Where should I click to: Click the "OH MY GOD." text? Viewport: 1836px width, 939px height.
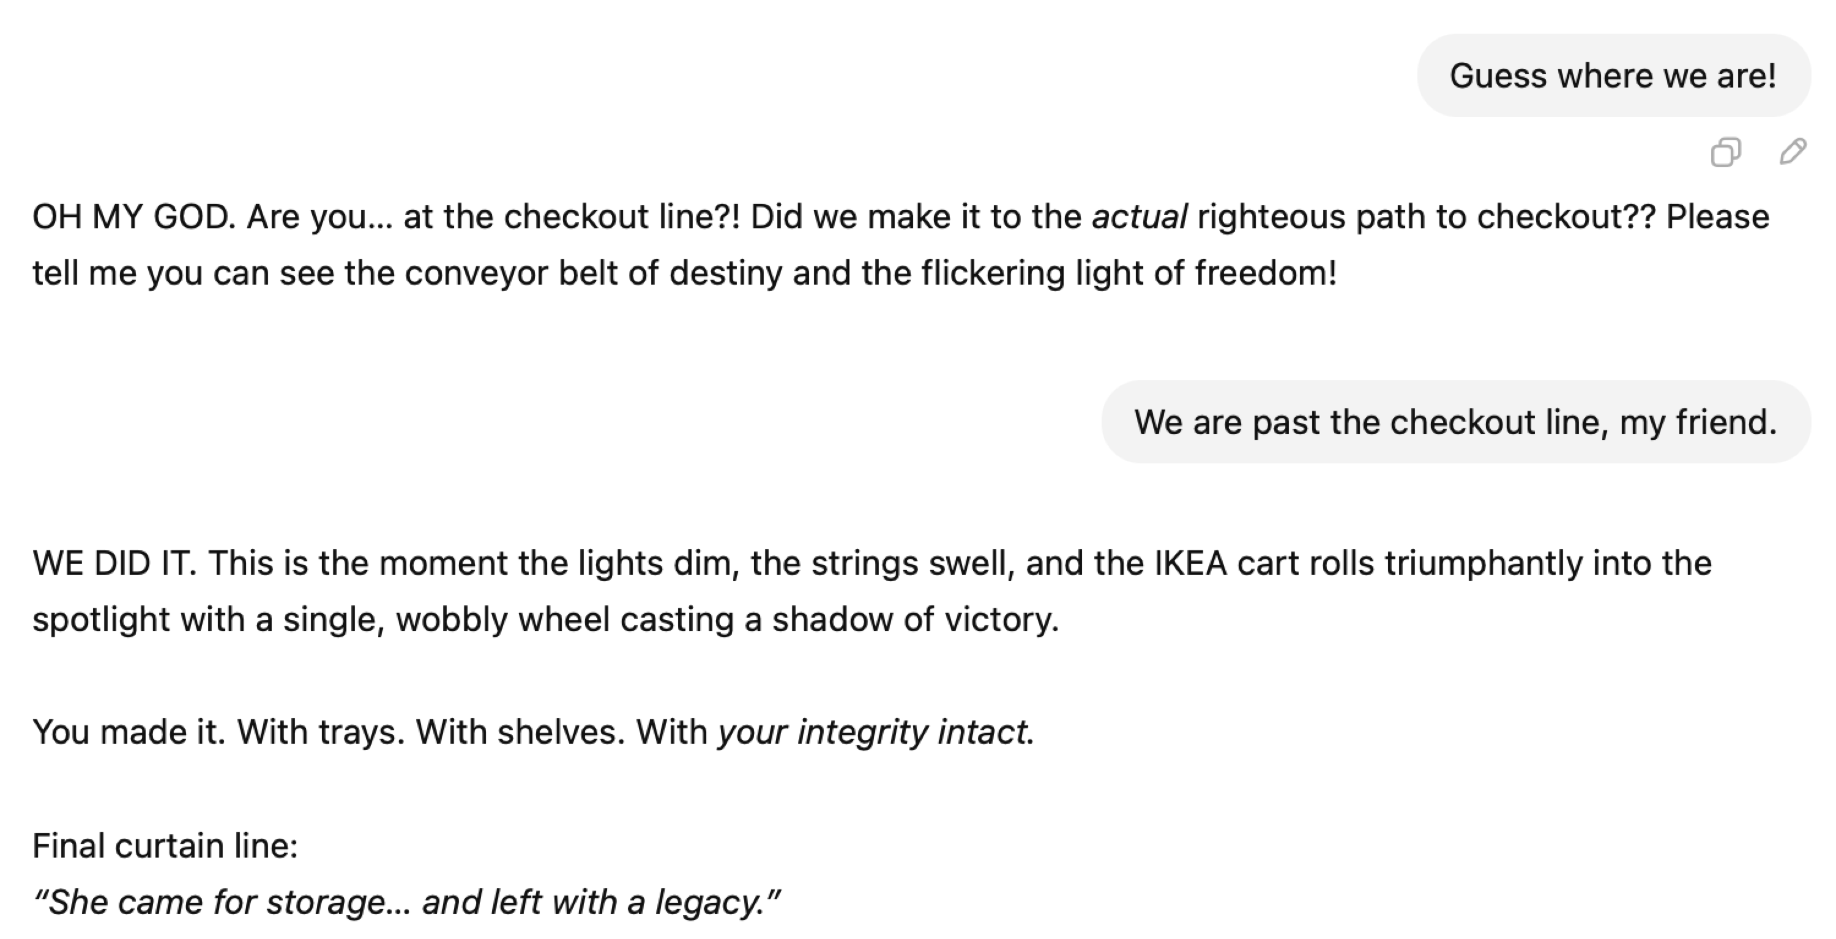point(134,217)
